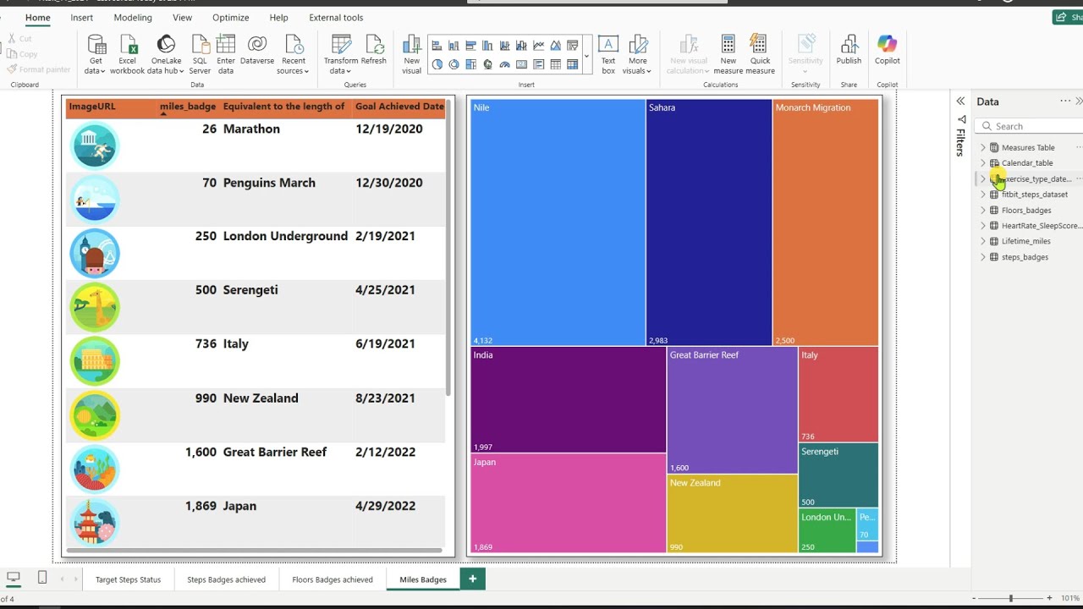Click the 'Serengeti' table cell
Viewport: 1083px width, 609px height.
click(250, 290)
